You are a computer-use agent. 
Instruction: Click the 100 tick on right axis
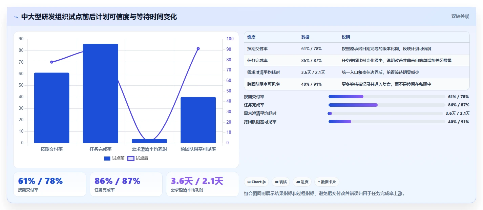230,39
